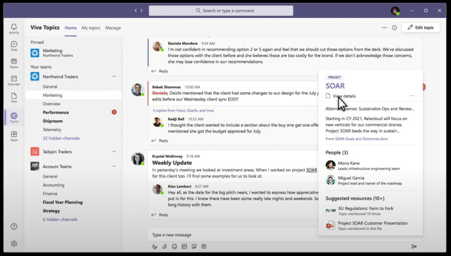The height and width of the screenshot is (256, 451).
Task: Click the search or command box
Action: tap(221, 11)
